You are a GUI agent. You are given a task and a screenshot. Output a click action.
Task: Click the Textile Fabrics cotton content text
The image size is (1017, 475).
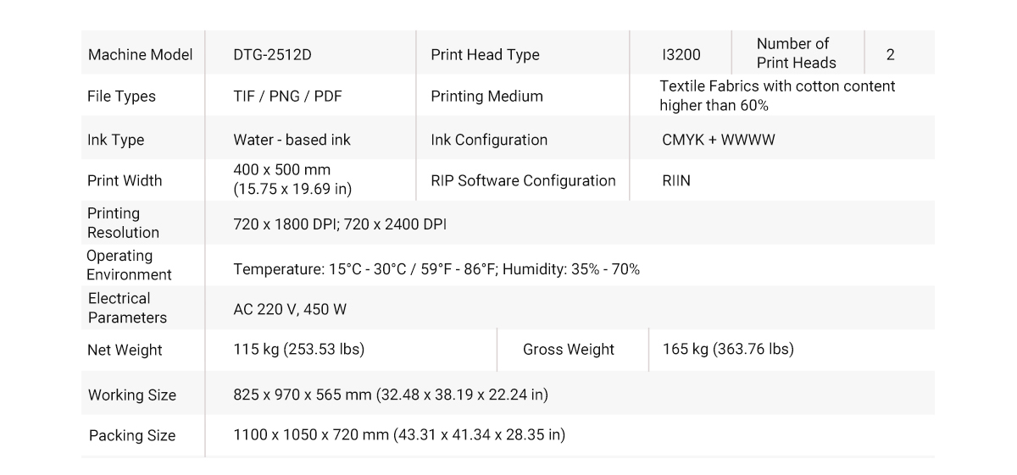pyautogui.click(x=777, y=96)
